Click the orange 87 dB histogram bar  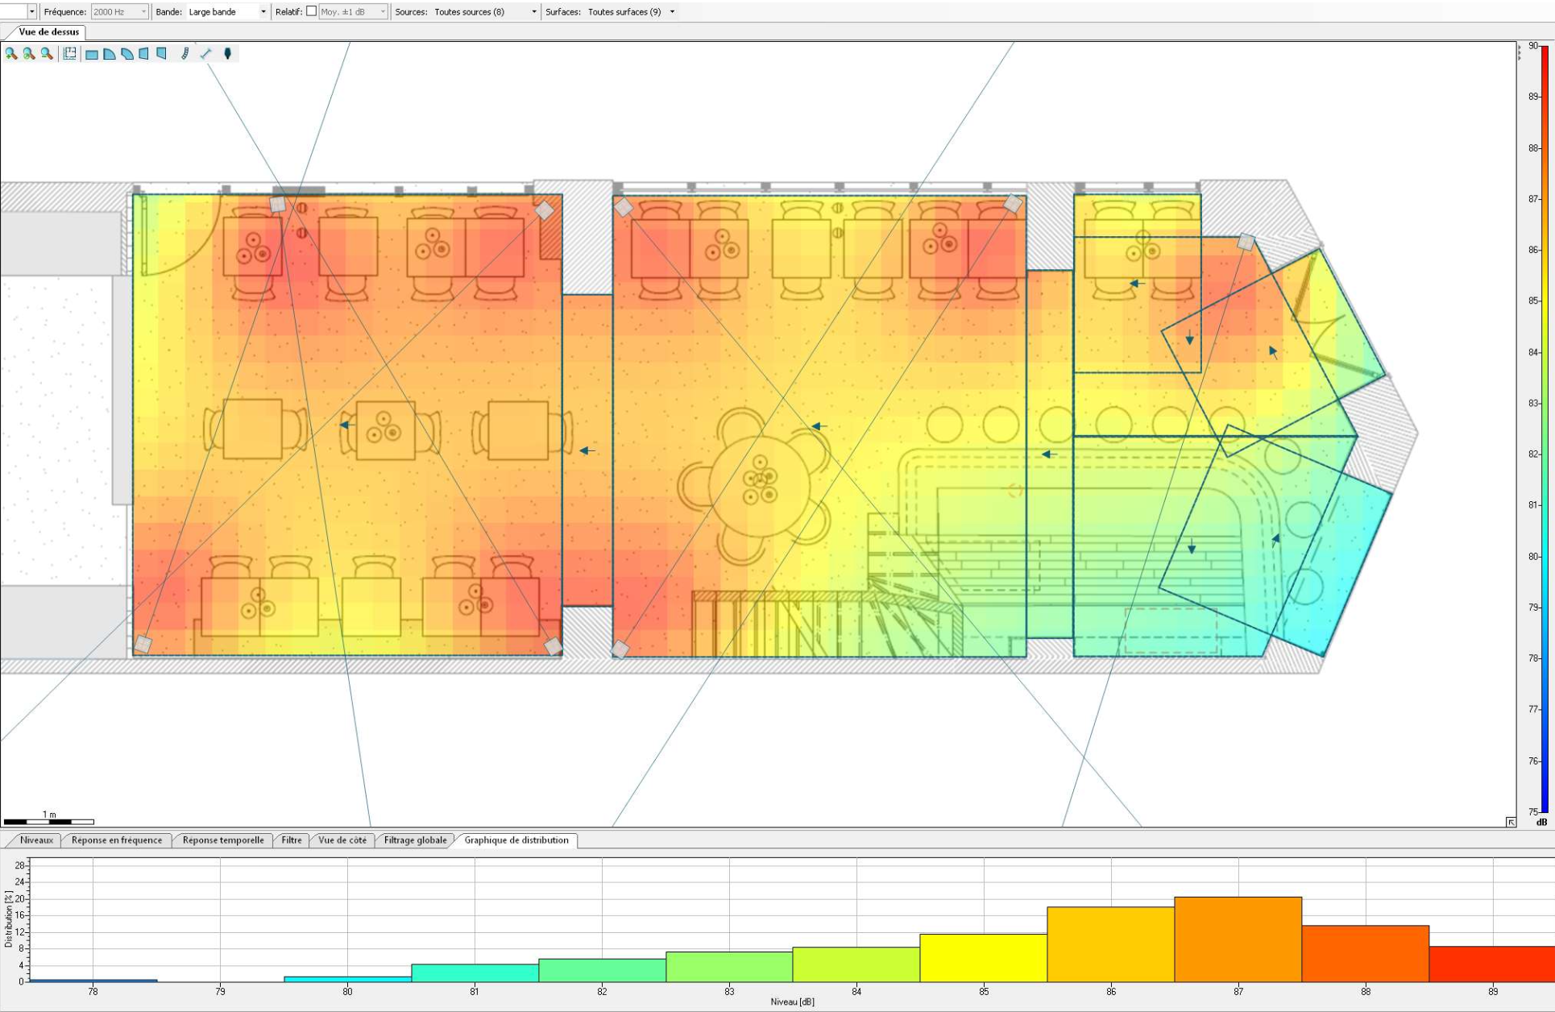tap(1238, 939)
